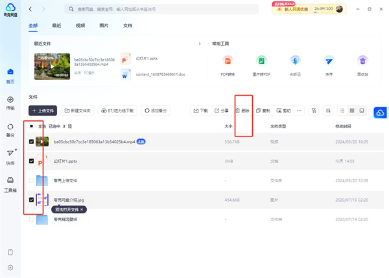Open the 首页 home section in sidebar
The width and height of the screenshot is (389, 278).
10,76
